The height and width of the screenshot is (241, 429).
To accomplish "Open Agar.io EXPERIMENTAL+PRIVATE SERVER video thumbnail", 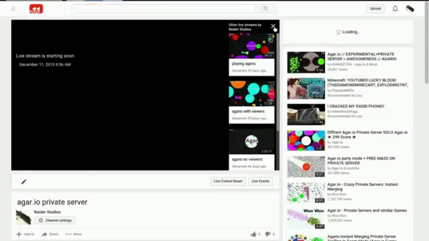I will tap(306, 62).
